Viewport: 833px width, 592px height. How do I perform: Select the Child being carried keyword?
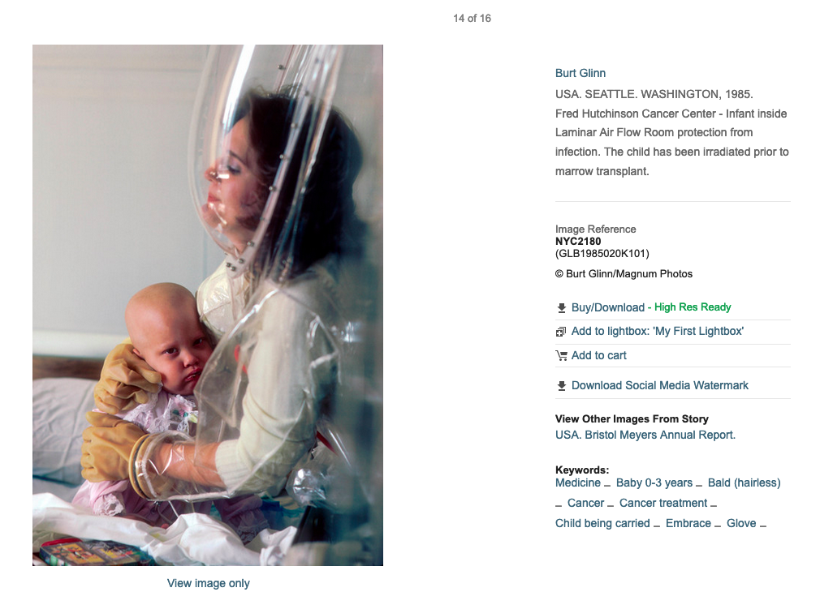[602, 523]
